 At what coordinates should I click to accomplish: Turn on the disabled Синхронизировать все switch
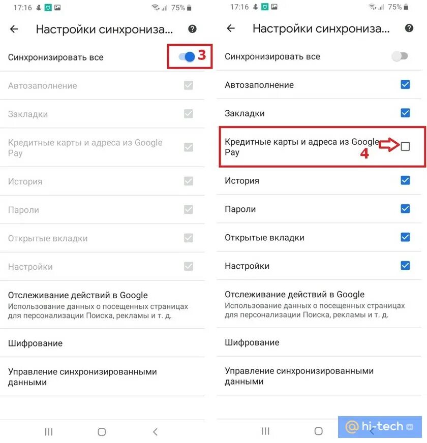[x=400, y=56]
